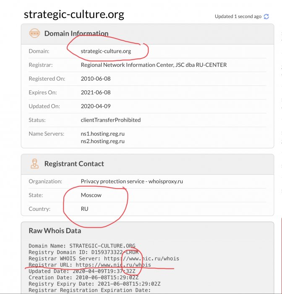Click the Registry Domain ID line
Screen dimensions: 282x294
coord(84,252)
